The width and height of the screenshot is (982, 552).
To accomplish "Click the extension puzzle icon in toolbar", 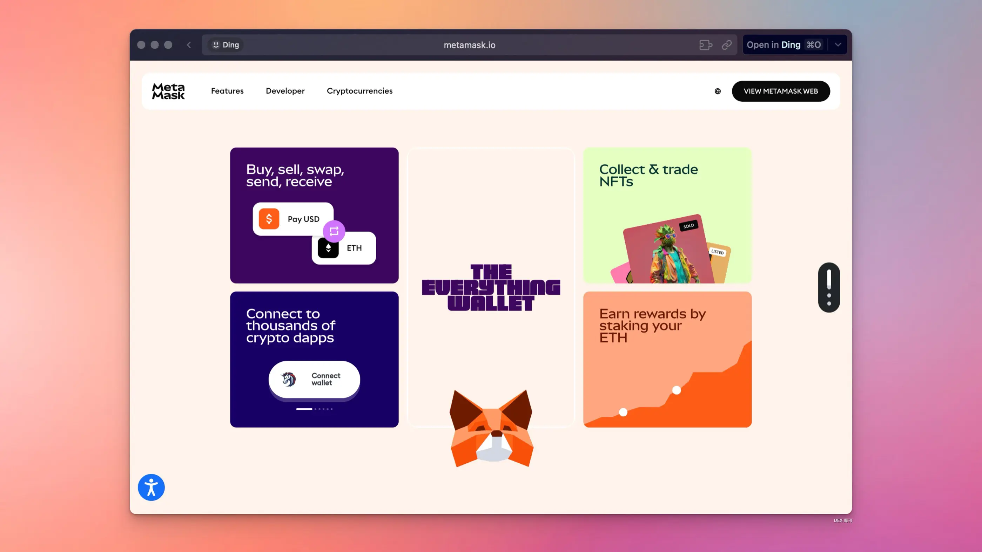I will pyautogui.click(x=706, y=45).
